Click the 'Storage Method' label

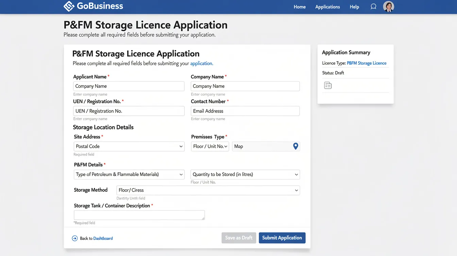(x=90, y=190)
